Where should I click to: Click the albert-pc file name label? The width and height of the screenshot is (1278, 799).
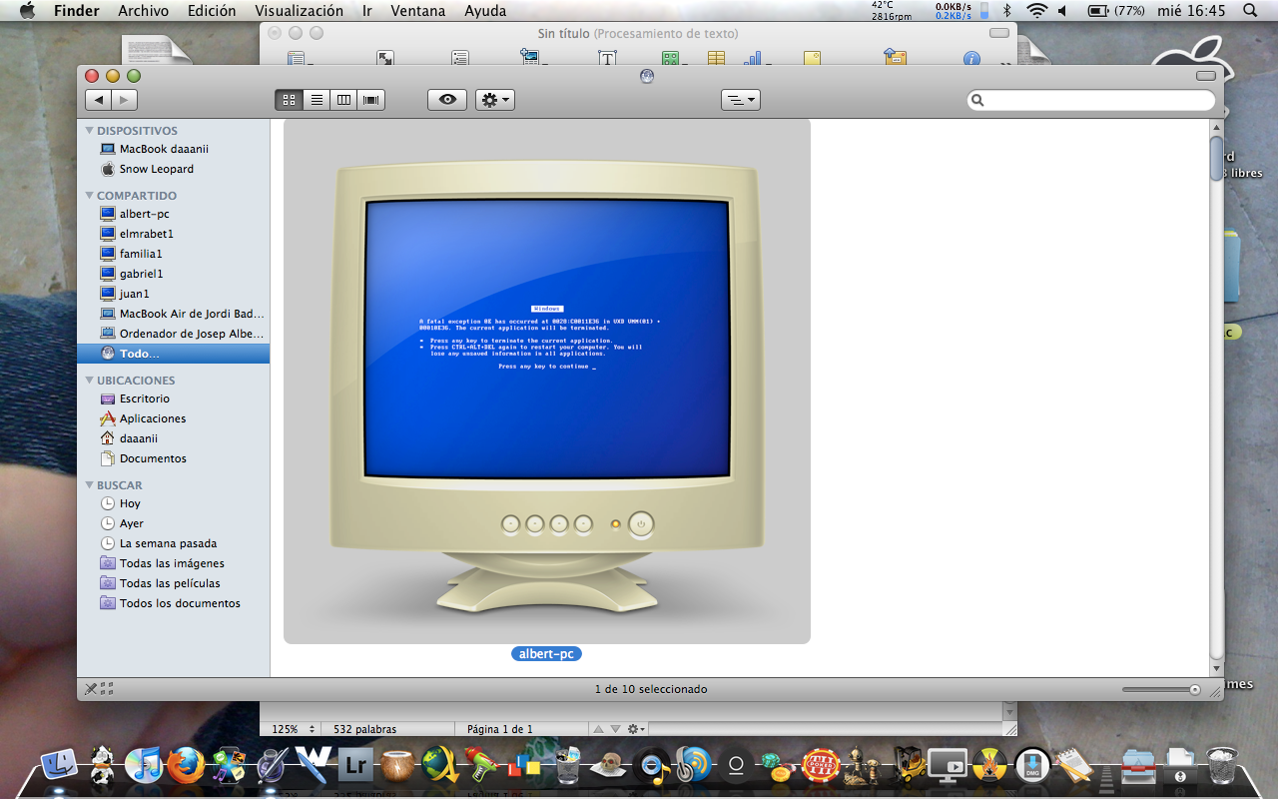(546, 654)
